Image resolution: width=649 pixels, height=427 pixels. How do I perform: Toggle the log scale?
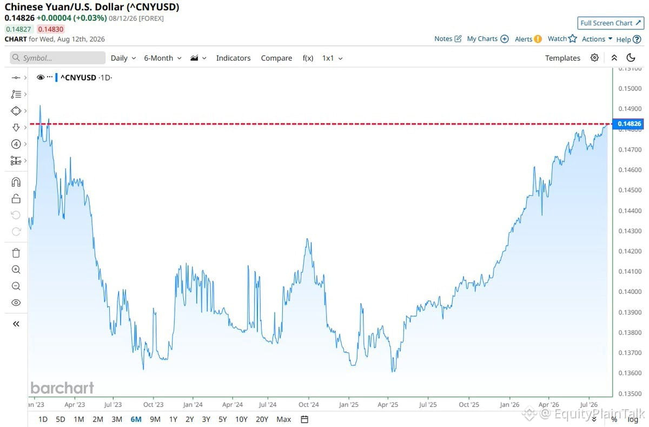pyautogui.click(x=633, y=419)
